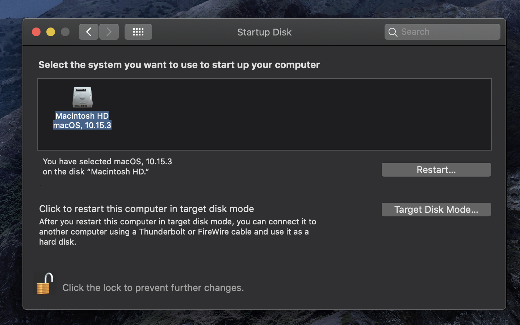Click the "Startup Disk" window title
Image resolution: width=520 pixels, height=325 pixels.
(264, 32)
